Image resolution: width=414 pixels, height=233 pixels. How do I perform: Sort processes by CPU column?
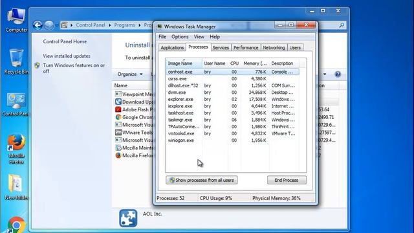[234, 63]
